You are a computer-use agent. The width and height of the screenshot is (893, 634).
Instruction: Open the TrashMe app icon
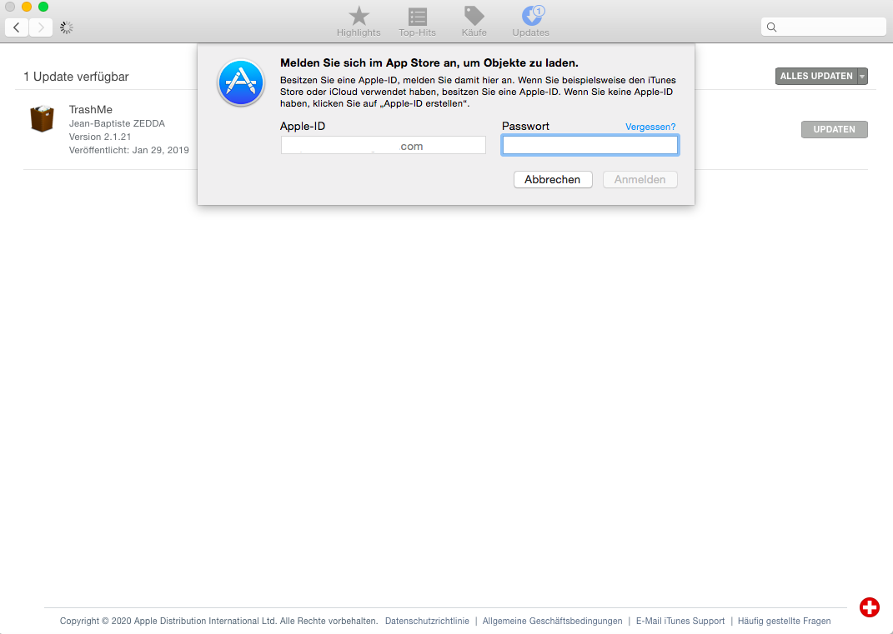tap(43, 118)
